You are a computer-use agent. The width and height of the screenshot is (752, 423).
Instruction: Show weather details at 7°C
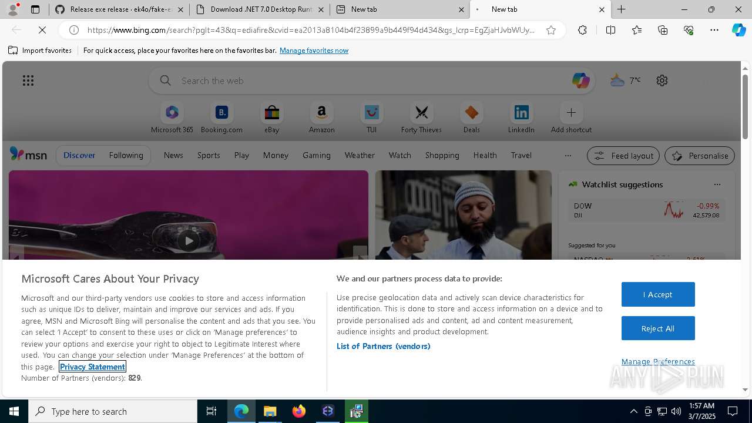click(x=626, y=80)
